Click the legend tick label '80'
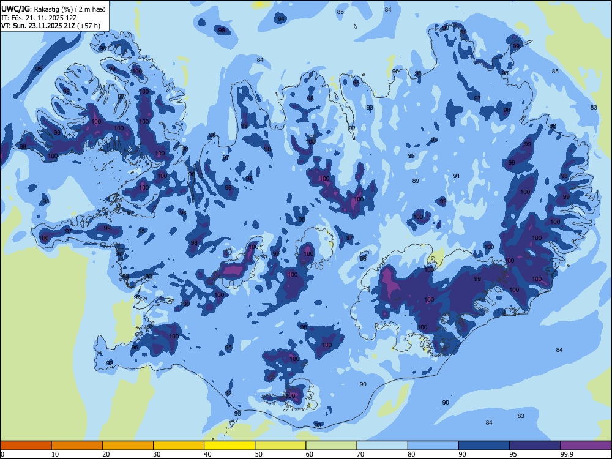612x459 pixels. coord(411,454)
